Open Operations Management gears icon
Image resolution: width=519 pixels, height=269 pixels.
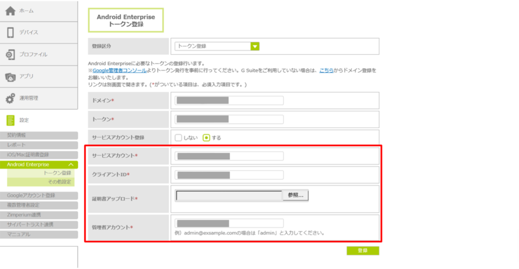click(10, 98)
